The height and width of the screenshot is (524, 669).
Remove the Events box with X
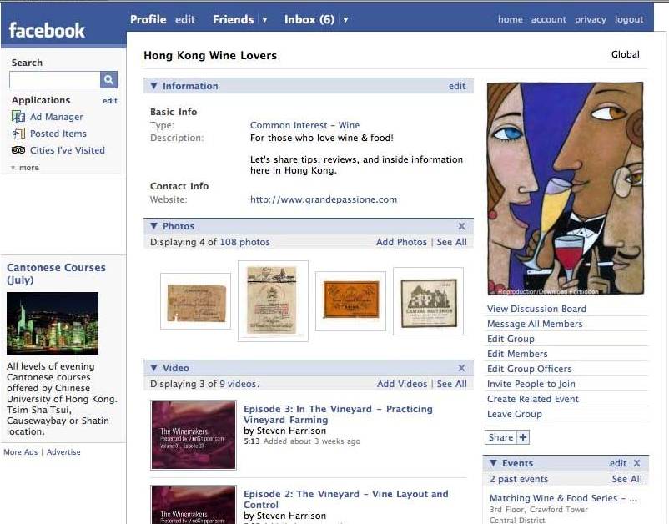point(636,463)
